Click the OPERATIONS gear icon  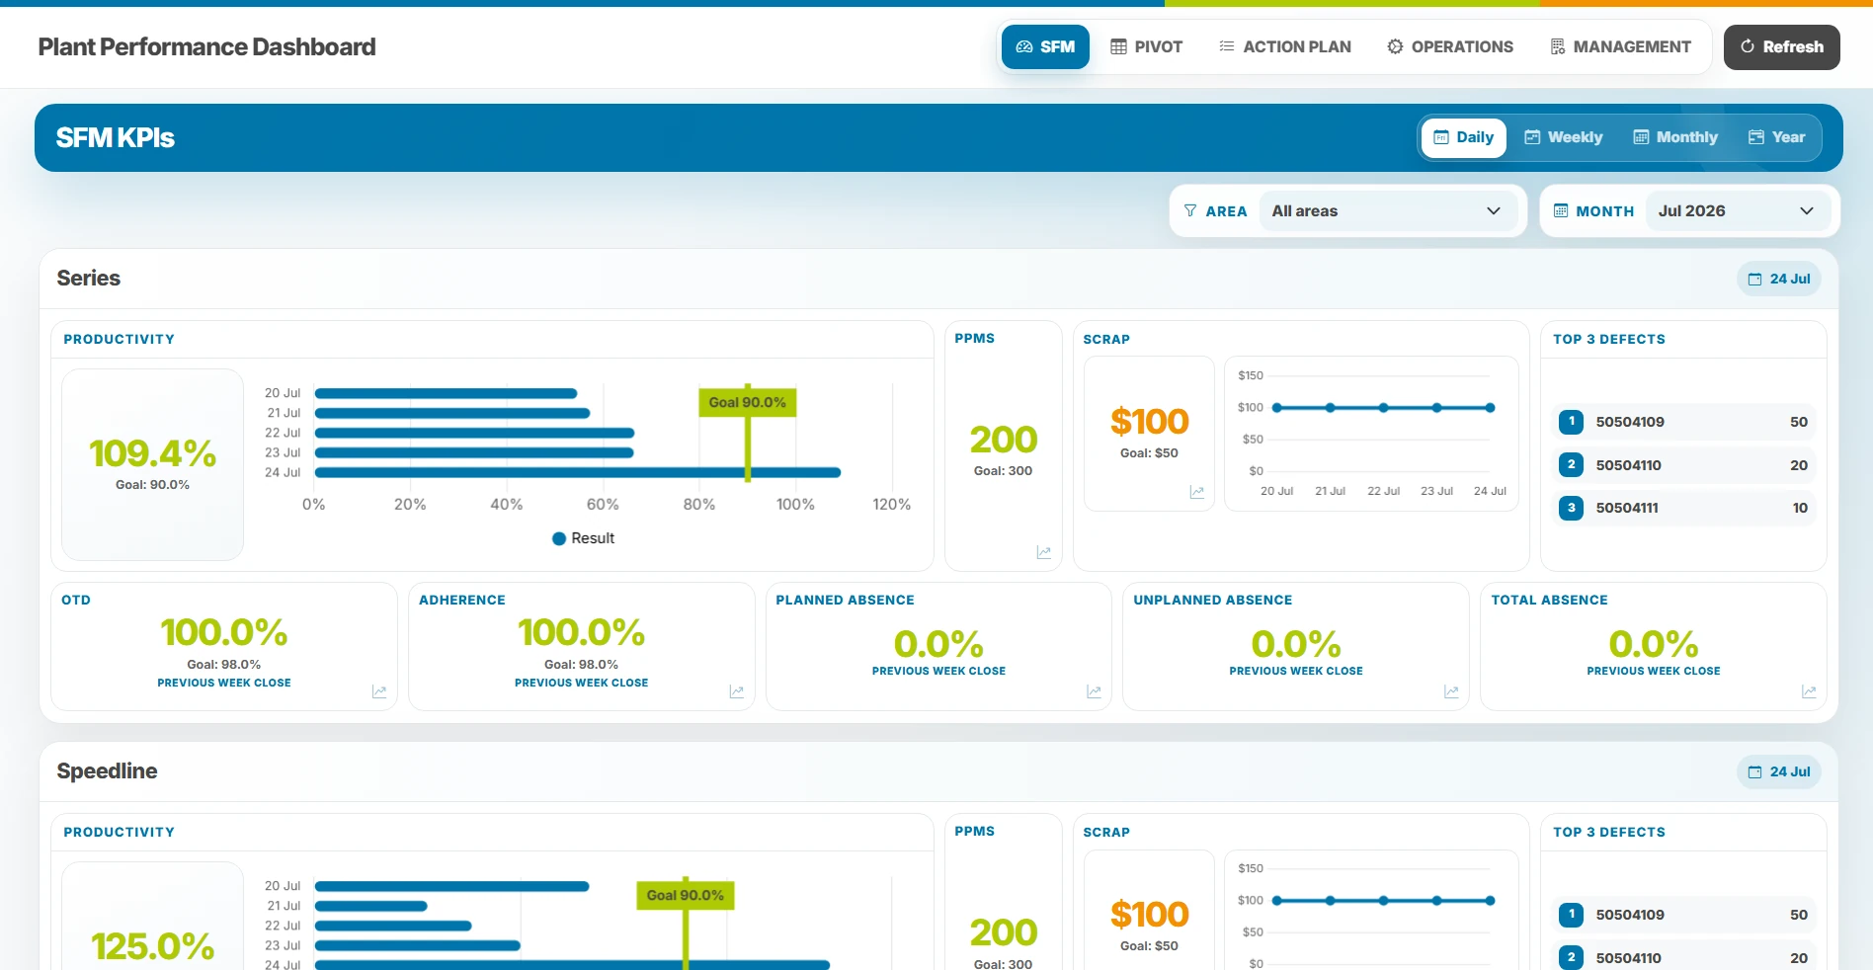1395,46
